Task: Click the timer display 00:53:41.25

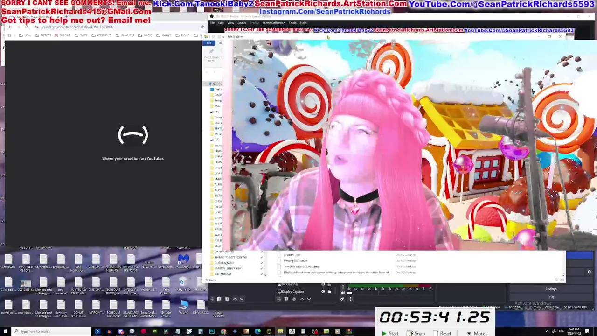Action: click(x=435, y=317)
